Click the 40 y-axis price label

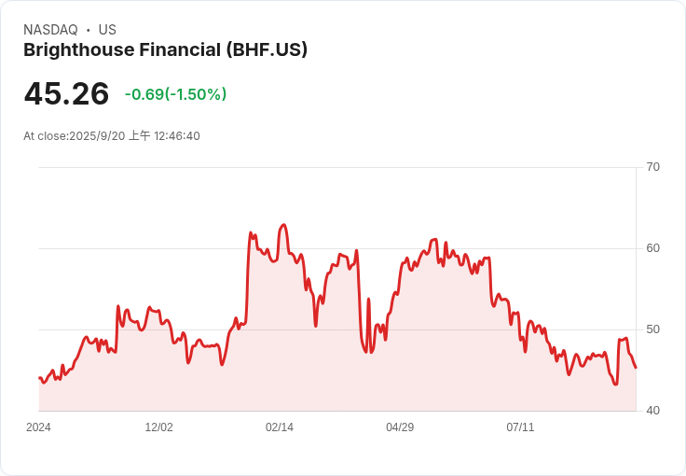click(652, 411)
